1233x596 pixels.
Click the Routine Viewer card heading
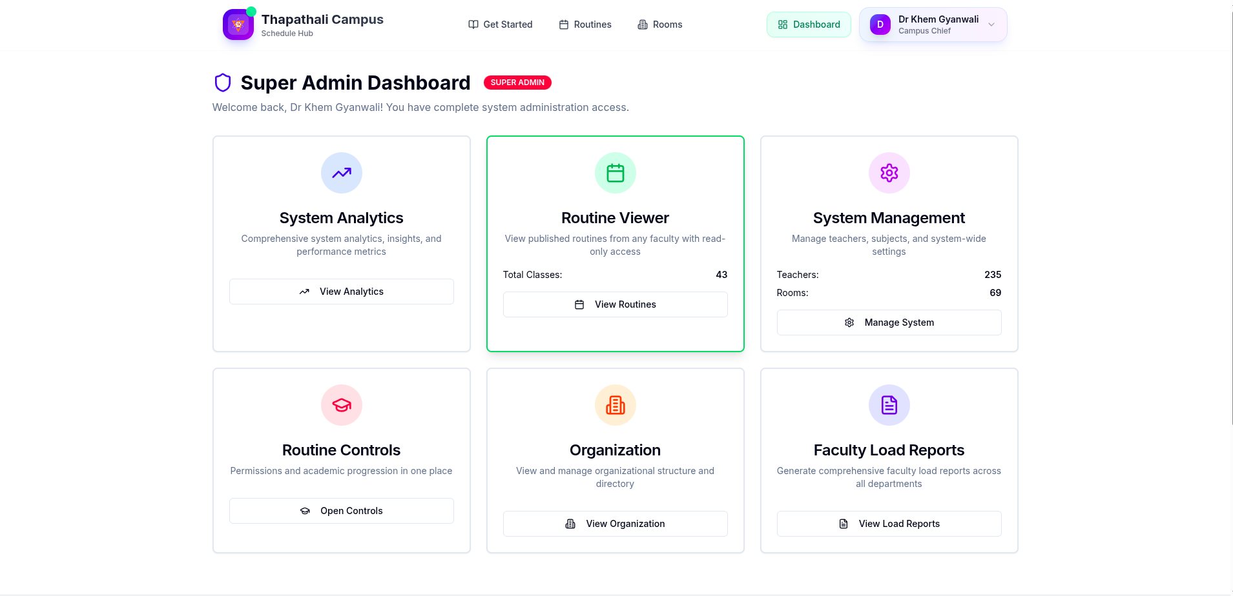[x=616, y=218]
